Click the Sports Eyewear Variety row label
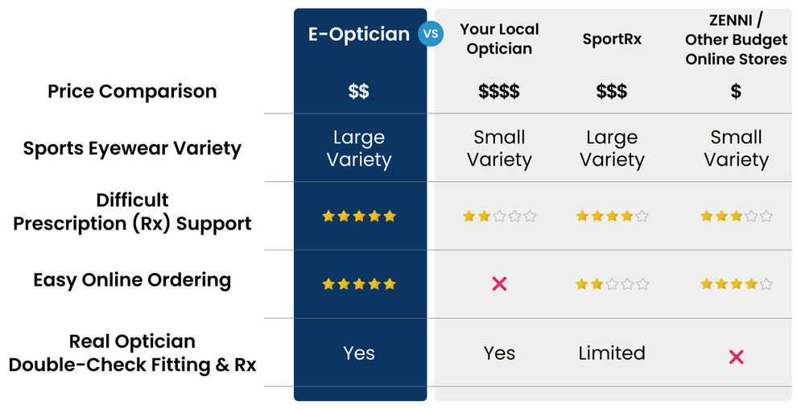Viewport: 797px width, 409px height. pyautogui.click(x=132, y=148)
